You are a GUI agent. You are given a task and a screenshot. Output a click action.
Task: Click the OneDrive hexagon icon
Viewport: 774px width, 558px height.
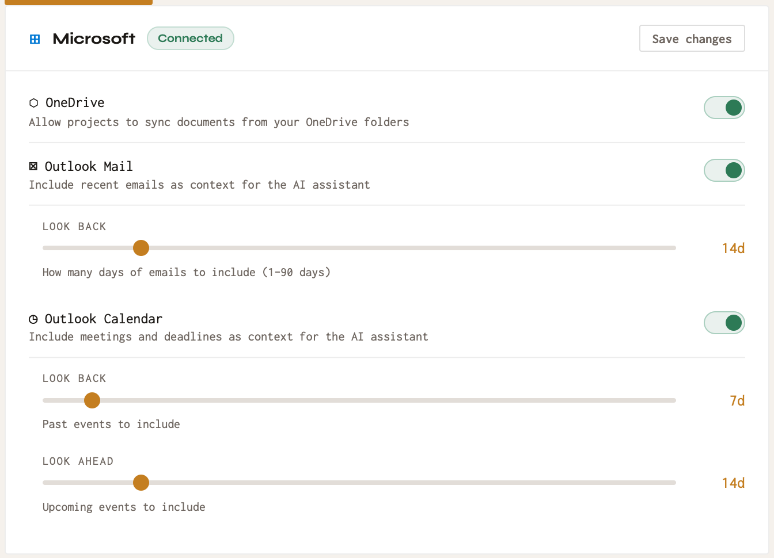[x=33, y=103]
